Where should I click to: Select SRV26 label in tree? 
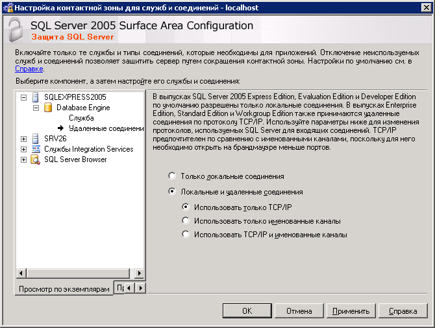click(x=55, y=139)
